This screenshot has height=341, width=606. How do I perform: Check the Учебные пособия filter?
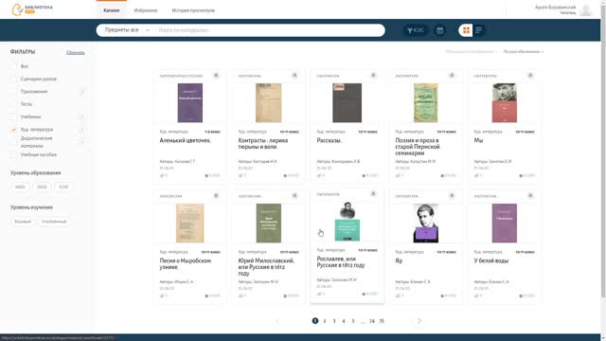point(13,154)
